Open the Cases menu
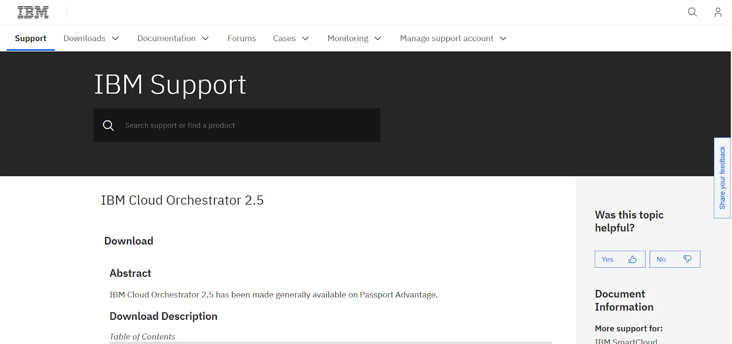 click(291, 38)
